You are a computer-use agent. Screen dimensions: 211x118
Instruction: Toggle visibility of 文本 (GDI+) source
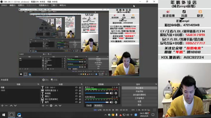[76, 88]
